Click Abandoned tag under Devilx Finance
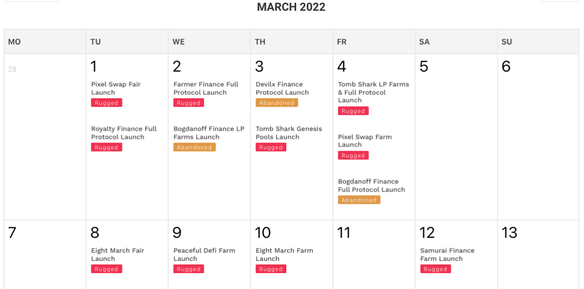This screenshot has height=289, width=584. (277, 103)
